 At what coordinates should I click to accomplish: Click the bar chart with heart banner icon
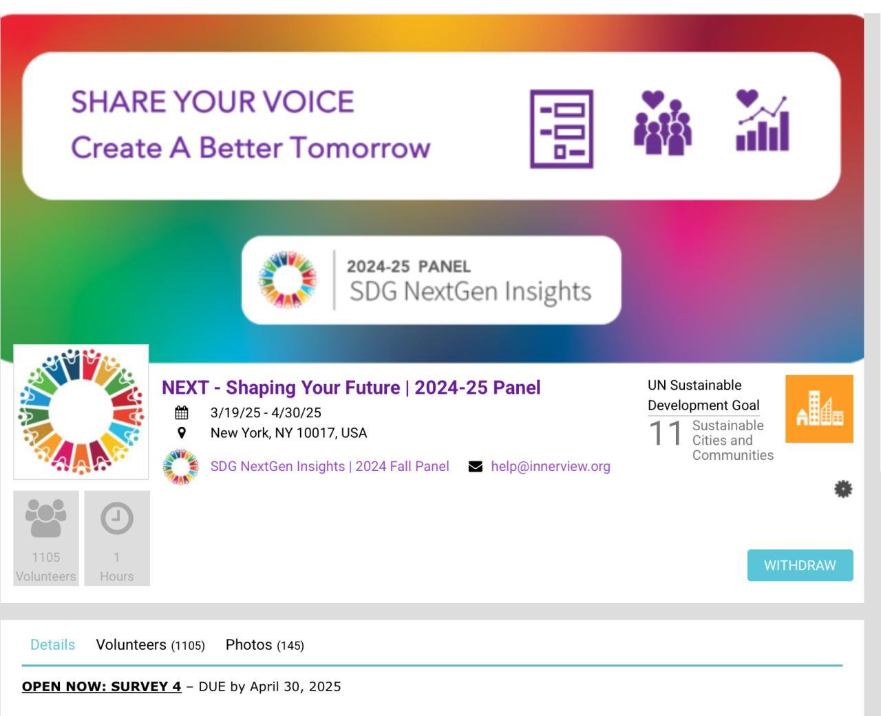(x=762, y=121)
